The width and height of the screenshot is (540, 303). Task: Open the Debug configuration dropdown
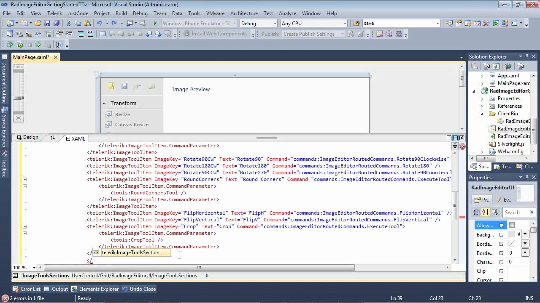coord(275,24)
